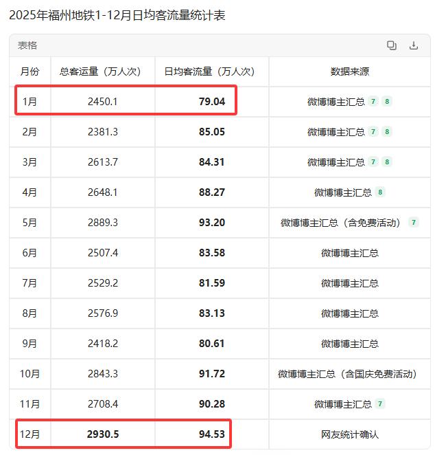
Task: Select the value 2648.1
Action: pos(103,192)
